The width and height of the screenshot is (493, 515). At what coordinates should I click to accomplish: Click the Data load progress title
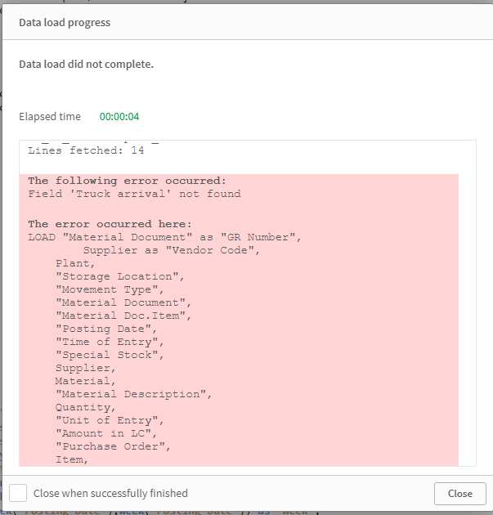tap(65, 23)
